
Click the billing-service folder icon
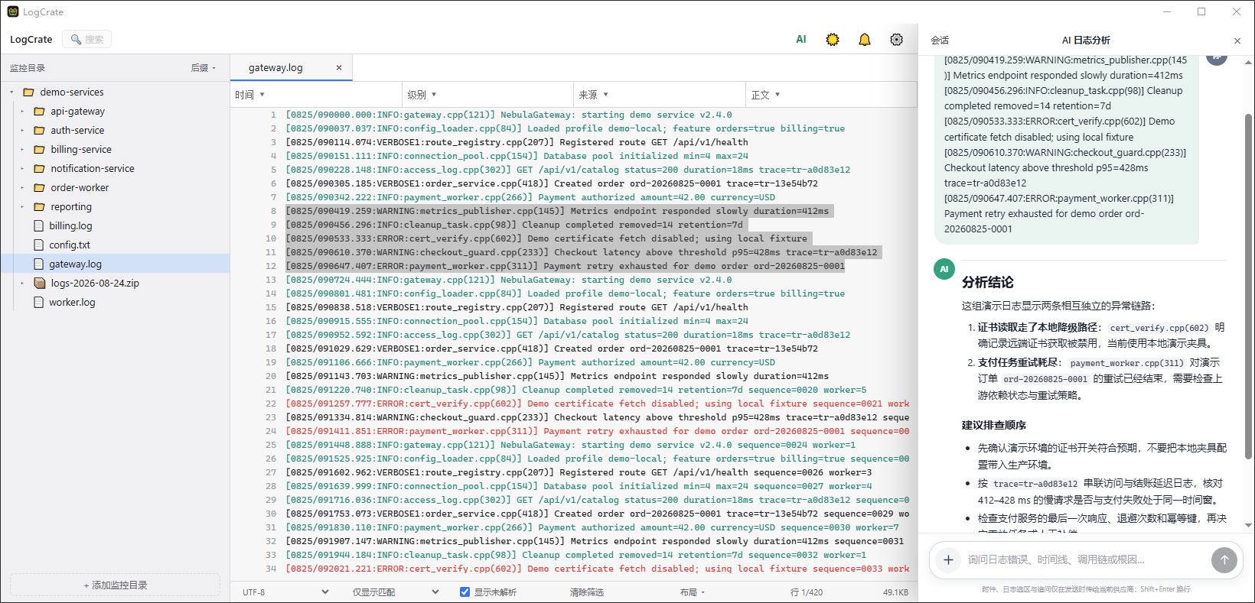tap(40, 149)
